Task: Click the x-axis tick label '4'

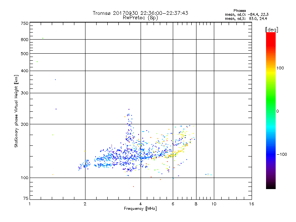Action: click(x=141, y=204)
